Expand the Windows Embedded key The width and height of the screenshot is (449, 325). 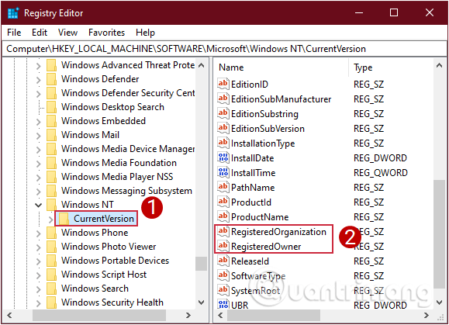tap(38, 122)
